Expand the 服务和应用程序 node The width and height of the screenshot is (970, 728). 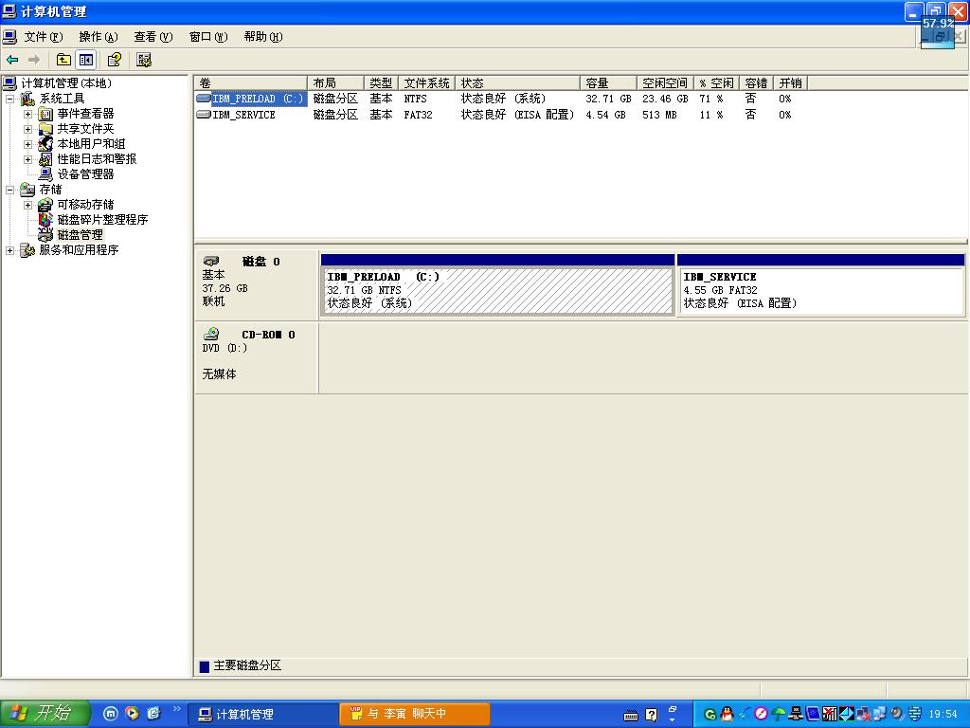(x=9, y=250)
